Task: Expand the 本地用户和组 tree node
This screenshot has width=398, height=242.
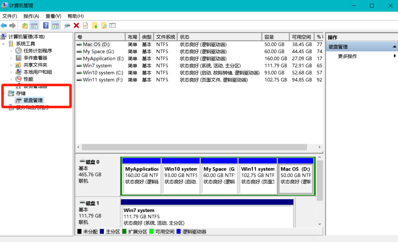Action: tap(11, 72)
